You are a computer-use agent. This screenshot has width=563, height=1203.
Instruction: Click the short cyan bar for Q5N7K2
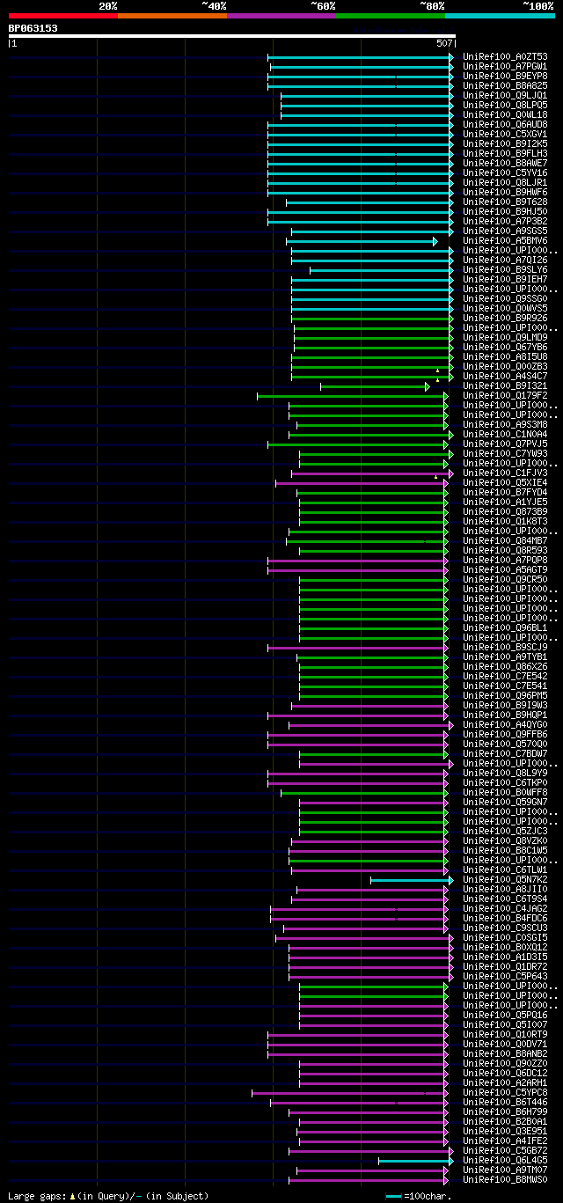coord(412,880)
